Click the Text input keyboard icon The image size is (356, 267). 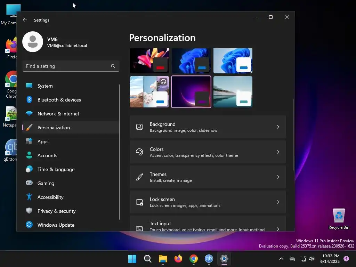[139, 229]
